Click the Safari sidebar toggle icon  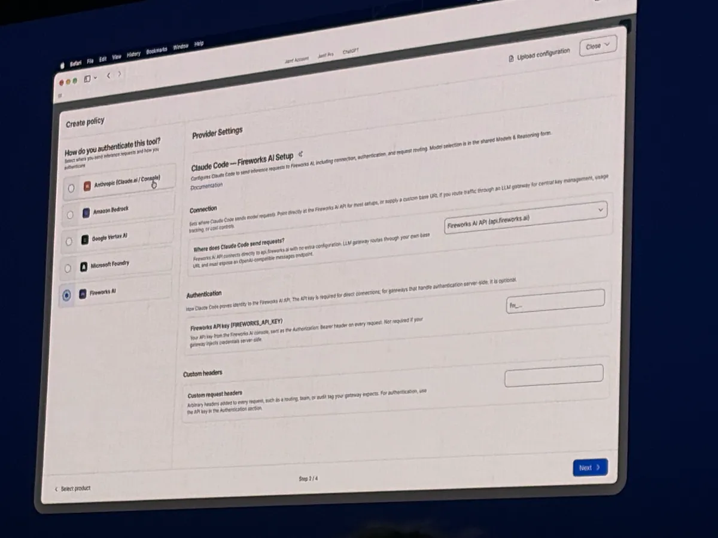[x=87, y=78]
